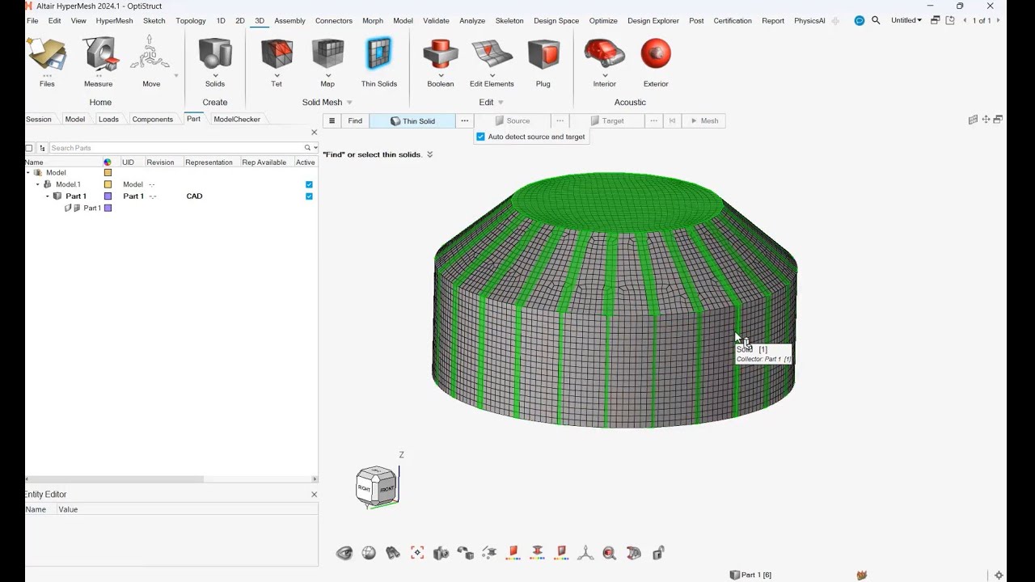
Task: Click the Model row color swatch
Action: tap(108, 173)
